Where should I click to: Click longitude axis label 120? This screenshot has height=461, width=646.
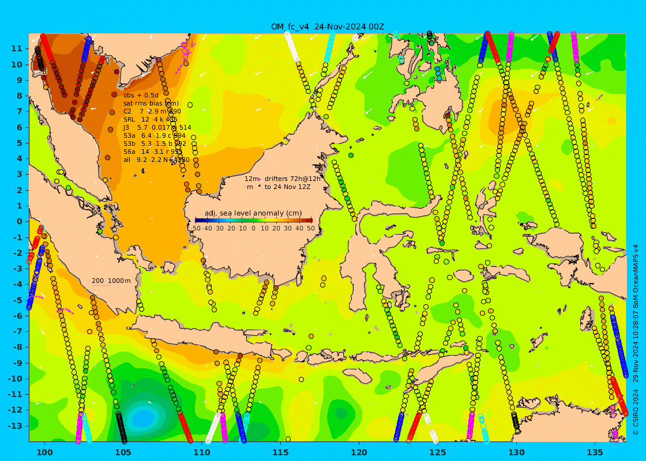(359, 452)
